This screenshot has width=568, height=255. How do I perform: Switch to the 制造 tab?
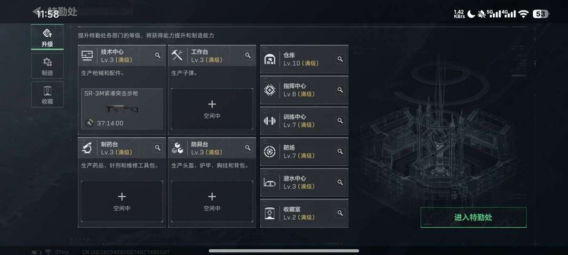47,66
